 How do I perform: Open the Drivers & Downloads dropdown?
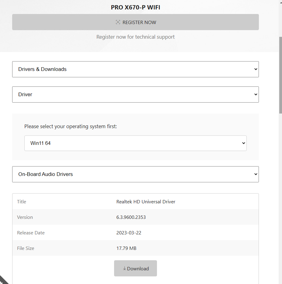(135, 69)
